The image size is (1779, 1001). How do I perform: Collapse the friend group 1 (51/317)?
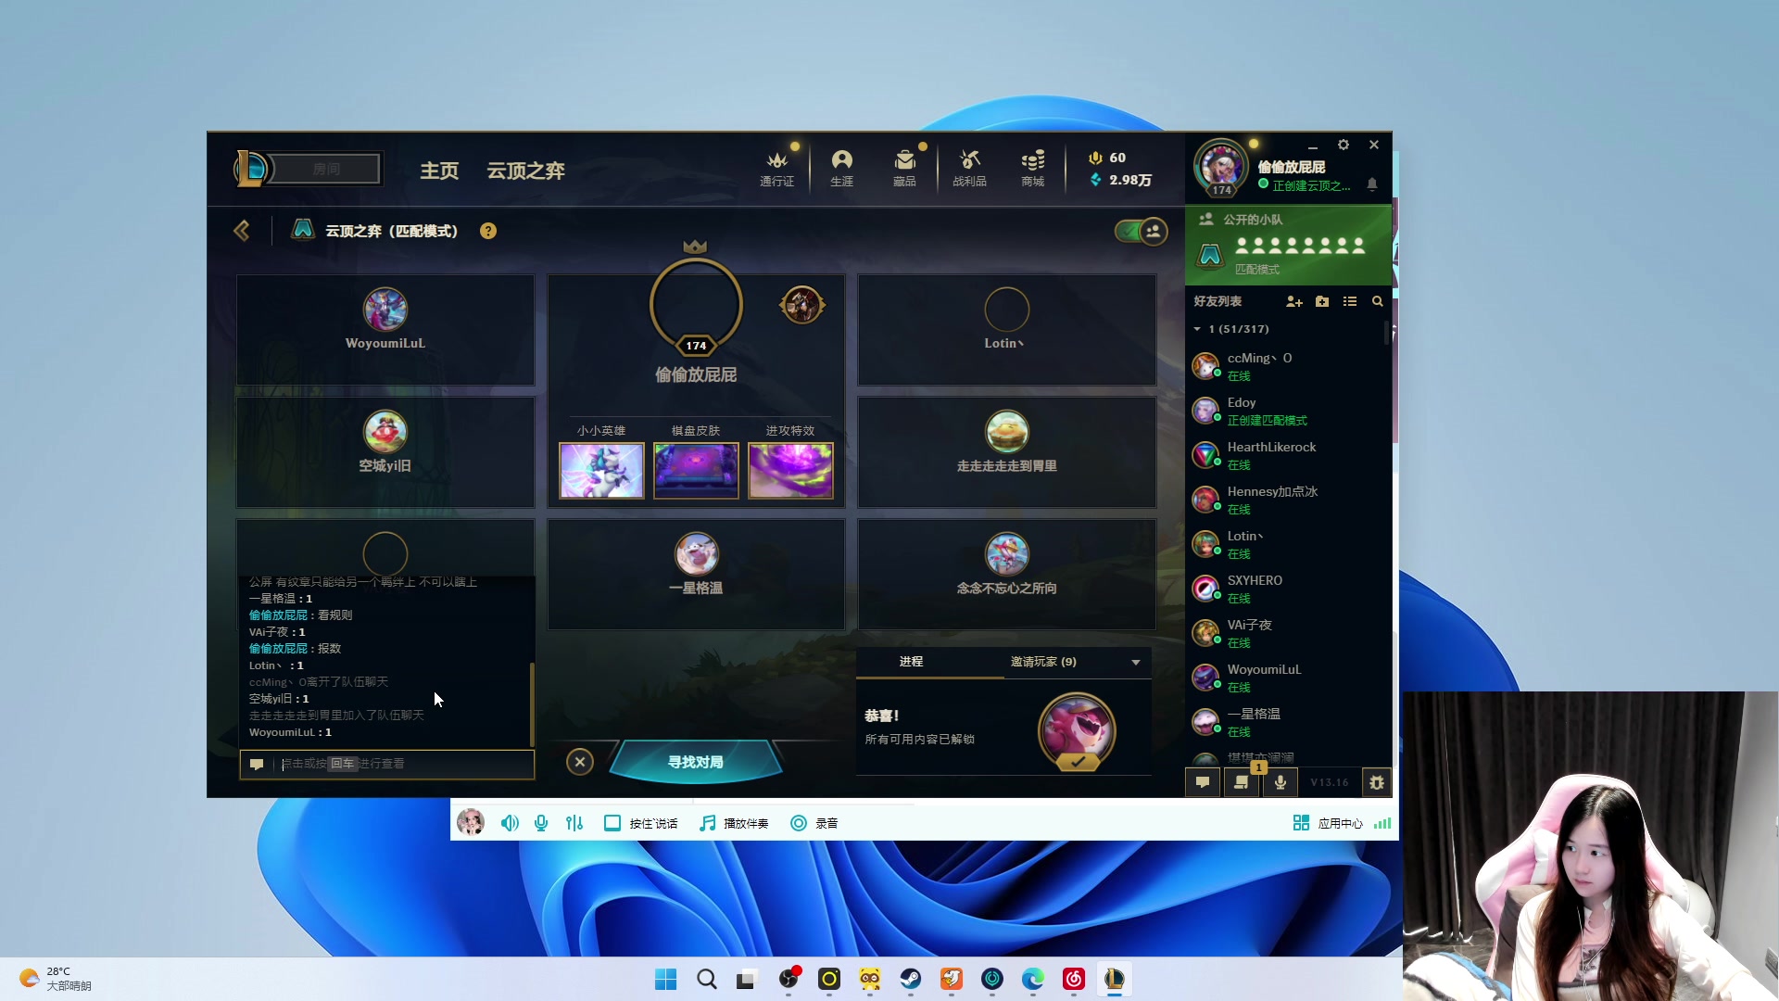click(x=1197, y=329)
